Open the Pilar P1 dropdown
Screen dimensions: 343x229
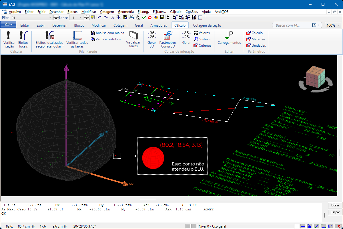click(x=50, y=18)
